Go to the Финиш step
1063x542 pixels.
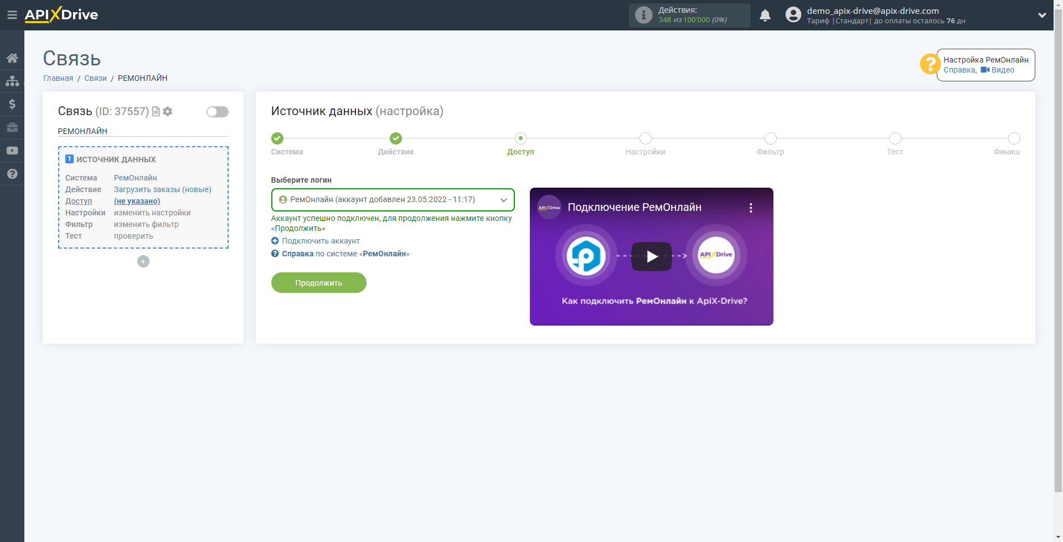1014,138
